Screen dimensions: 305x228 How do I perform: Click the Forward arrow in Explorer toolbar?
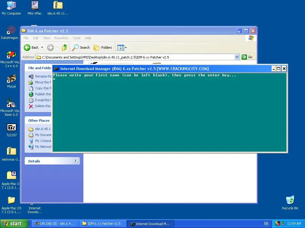point(50,47)
